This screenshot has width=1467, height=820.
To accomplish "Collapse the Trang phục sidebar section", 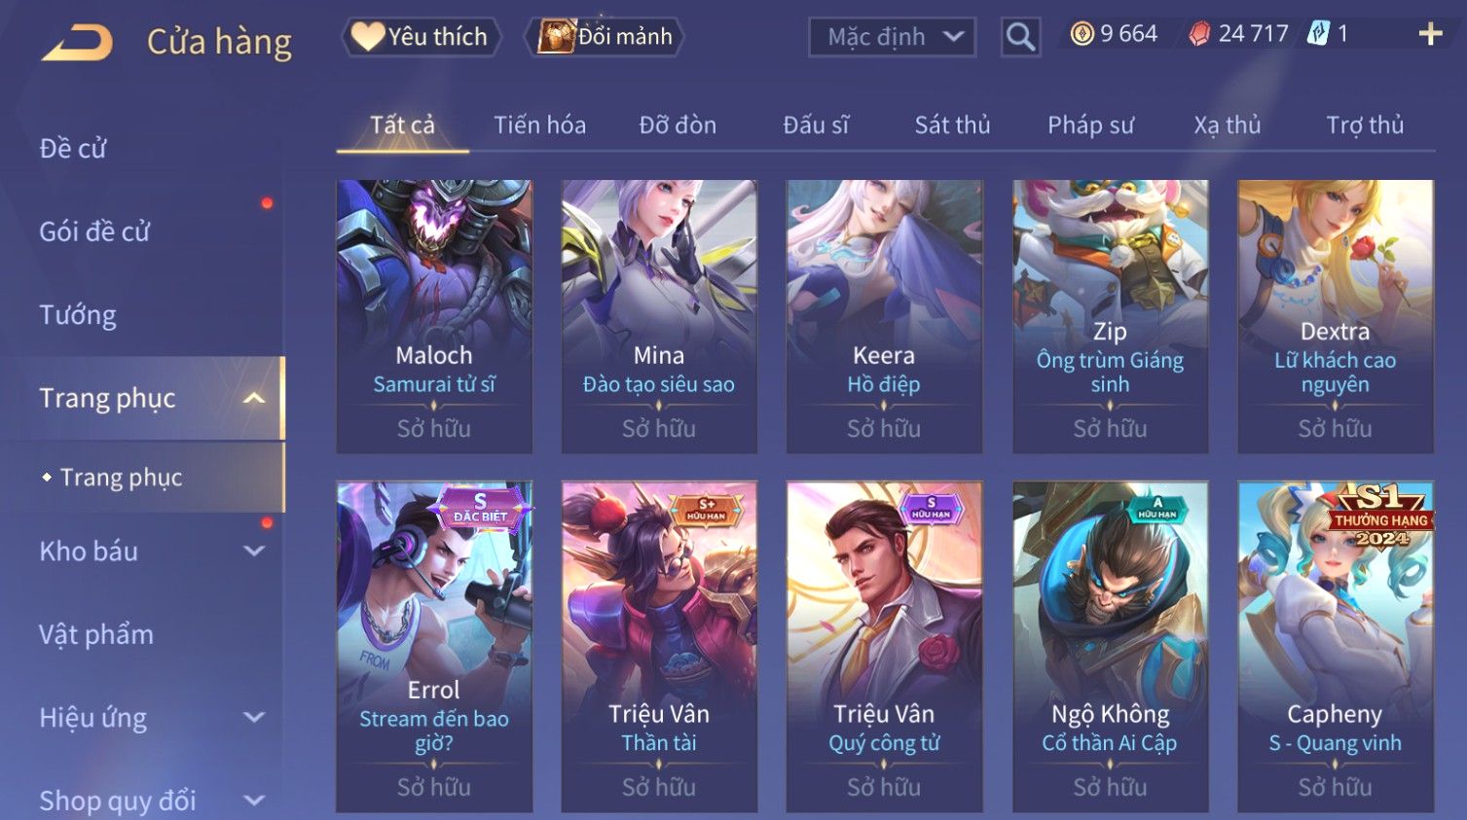I will [253, 398].
